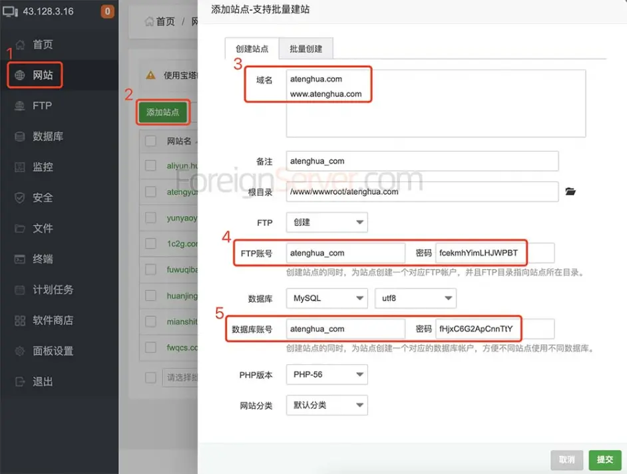
Task: Open the 终端 terminal icon
Action: pyautogui.click(x=20, y=259)
